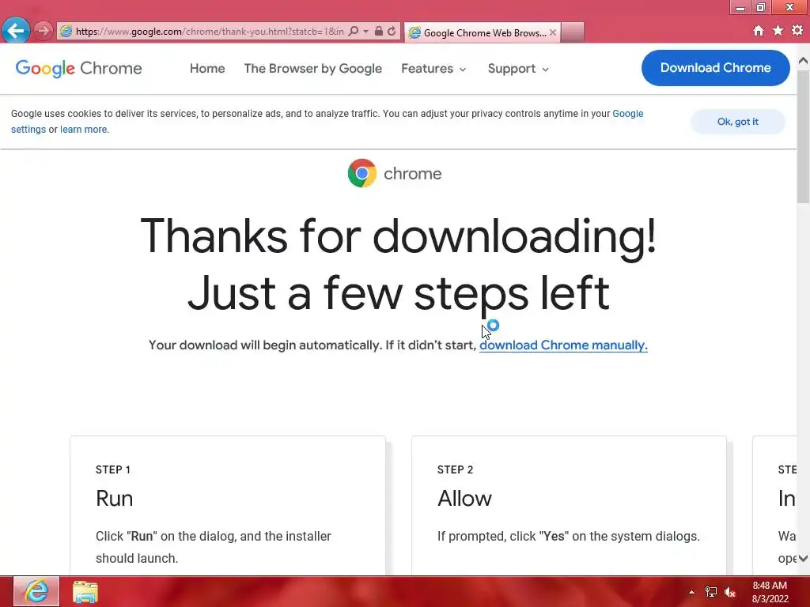Open address bar autocomplete dropdown arrow

[x=365, y=32]
